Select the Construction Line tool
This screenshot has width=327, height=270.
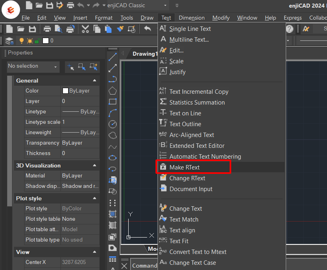tap(113, 68)
